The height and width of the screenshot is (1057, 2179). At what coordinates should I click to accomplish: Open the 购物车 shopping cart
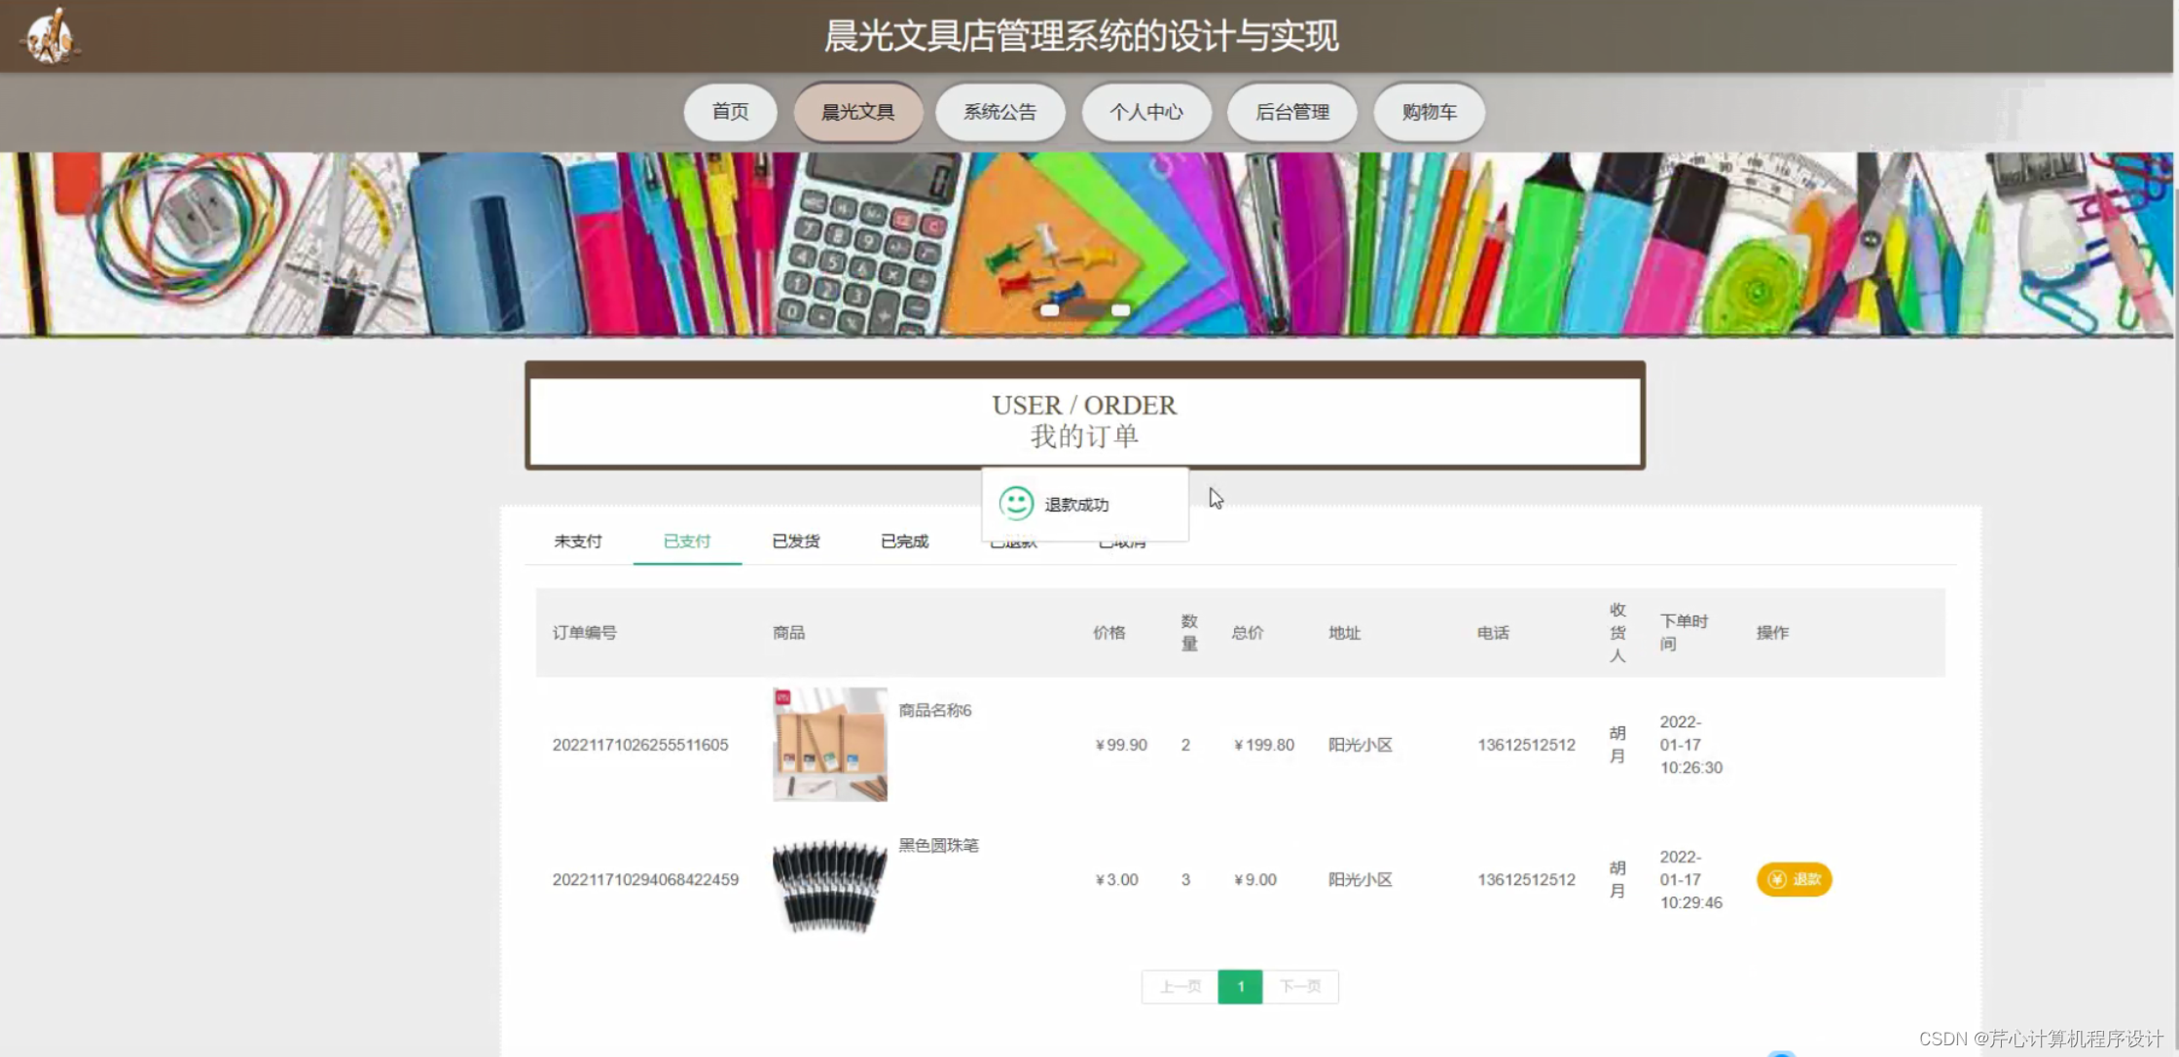[x=1428, y=112]
